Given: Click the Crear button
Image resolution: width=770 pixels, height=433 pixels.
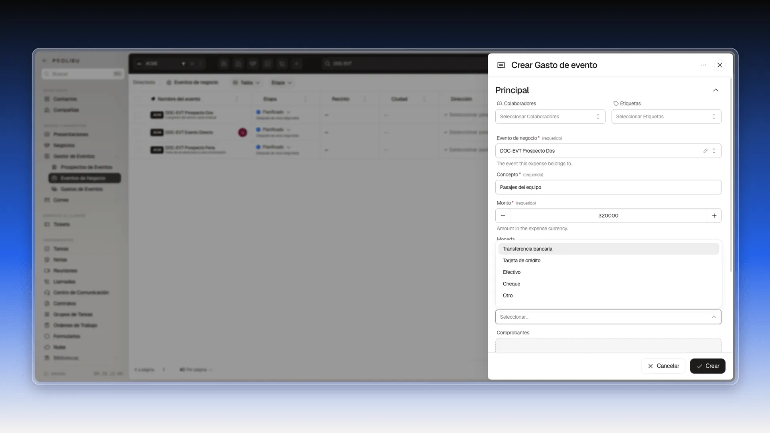Looking at the screenshot, I should [707, 366].
